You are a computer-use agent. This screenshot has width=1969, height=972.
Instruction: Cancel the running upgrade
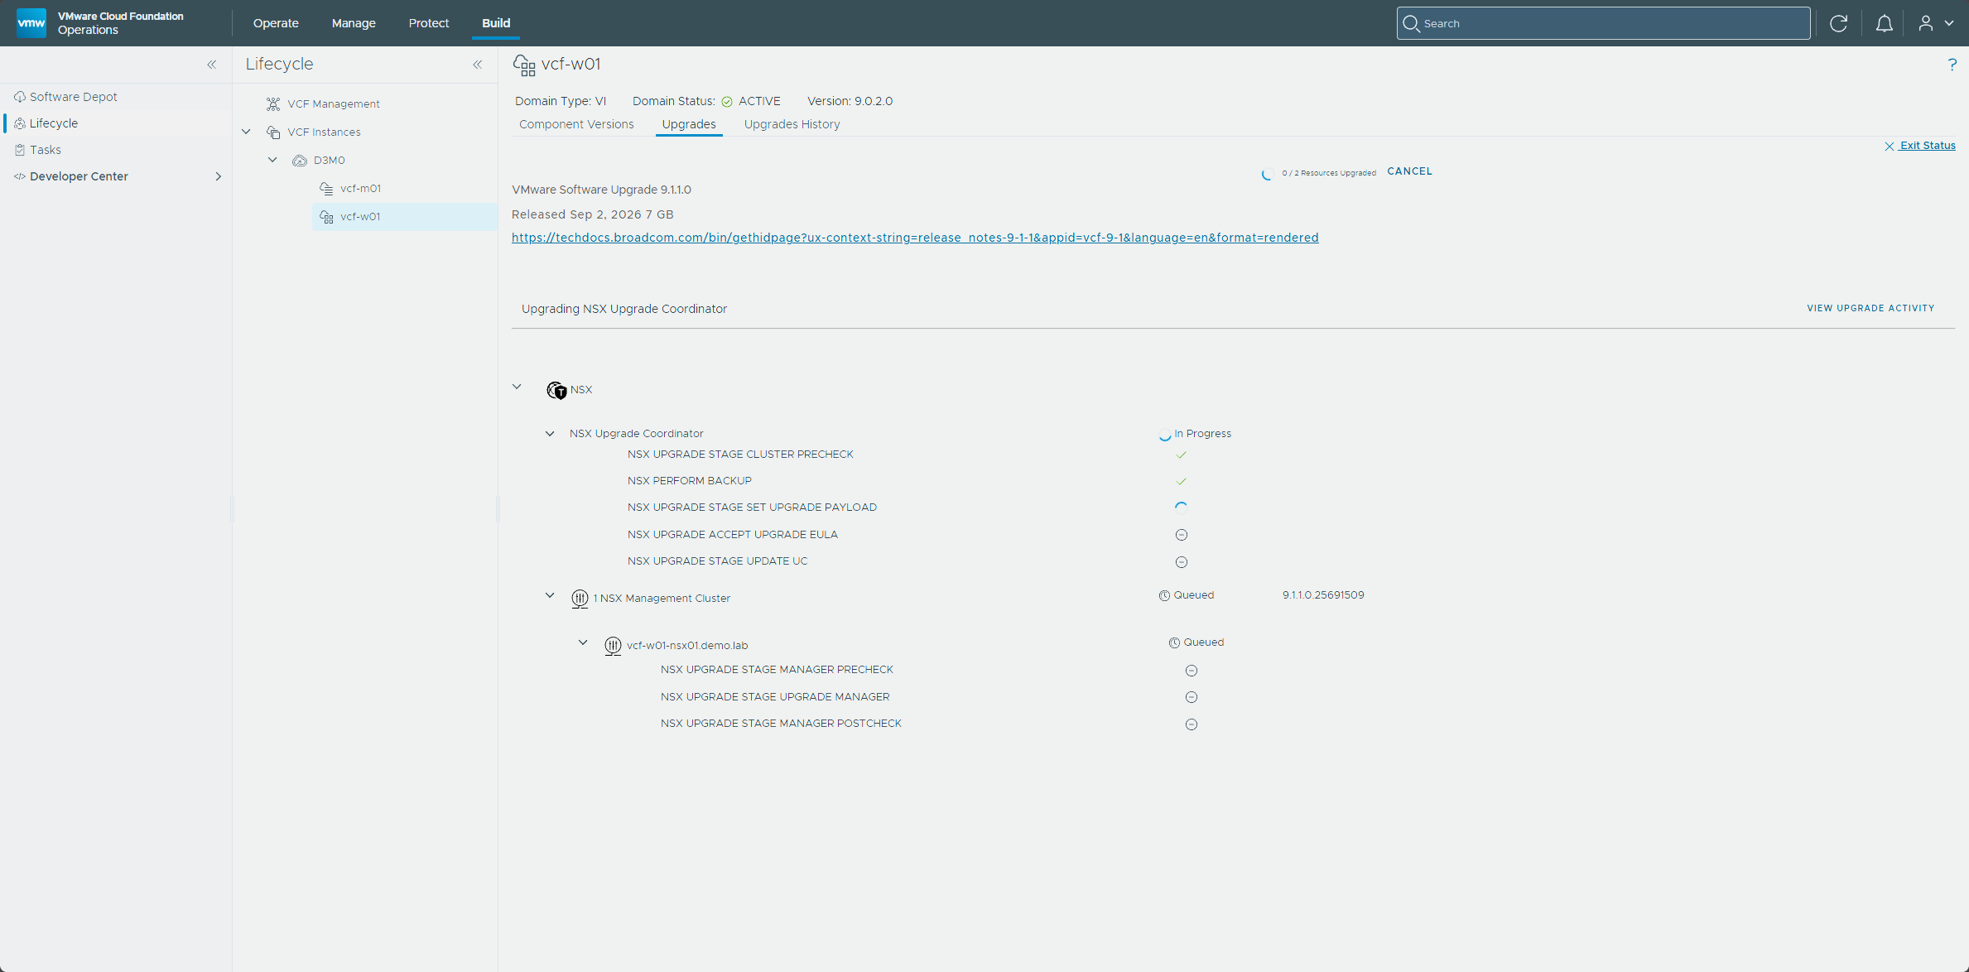pyautogui.click(x=1409, y=171)
